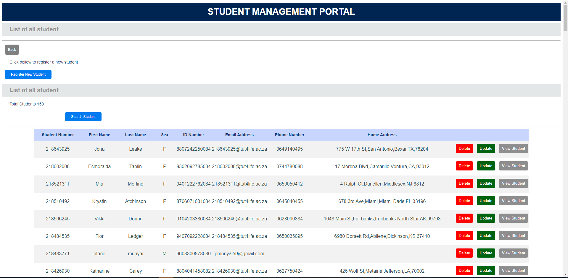568x278 pixels.
Task: Update Krystin Atchinson's record
Action: point(486,201)
